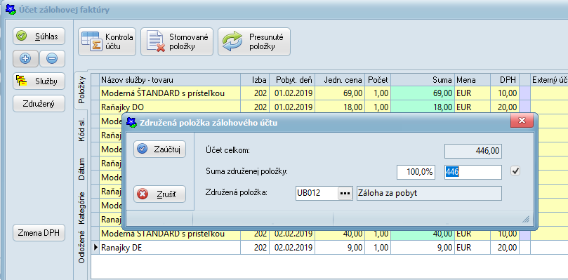
Task: Click the Súhlas button with green check
Action: click(39, 36)
